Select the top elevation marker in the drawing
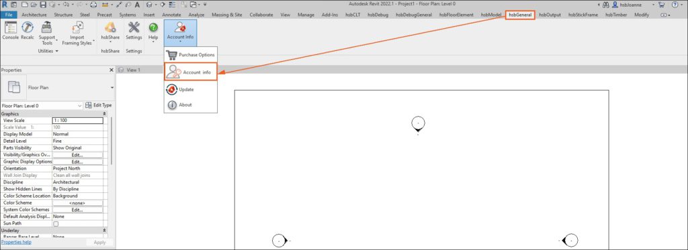The width and height of the screenshot is (688, 250). (418, 125)
